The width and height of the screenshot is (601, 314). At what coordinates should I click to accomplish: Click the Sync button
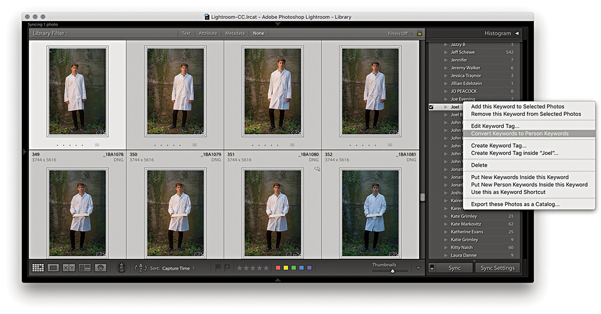455,268
